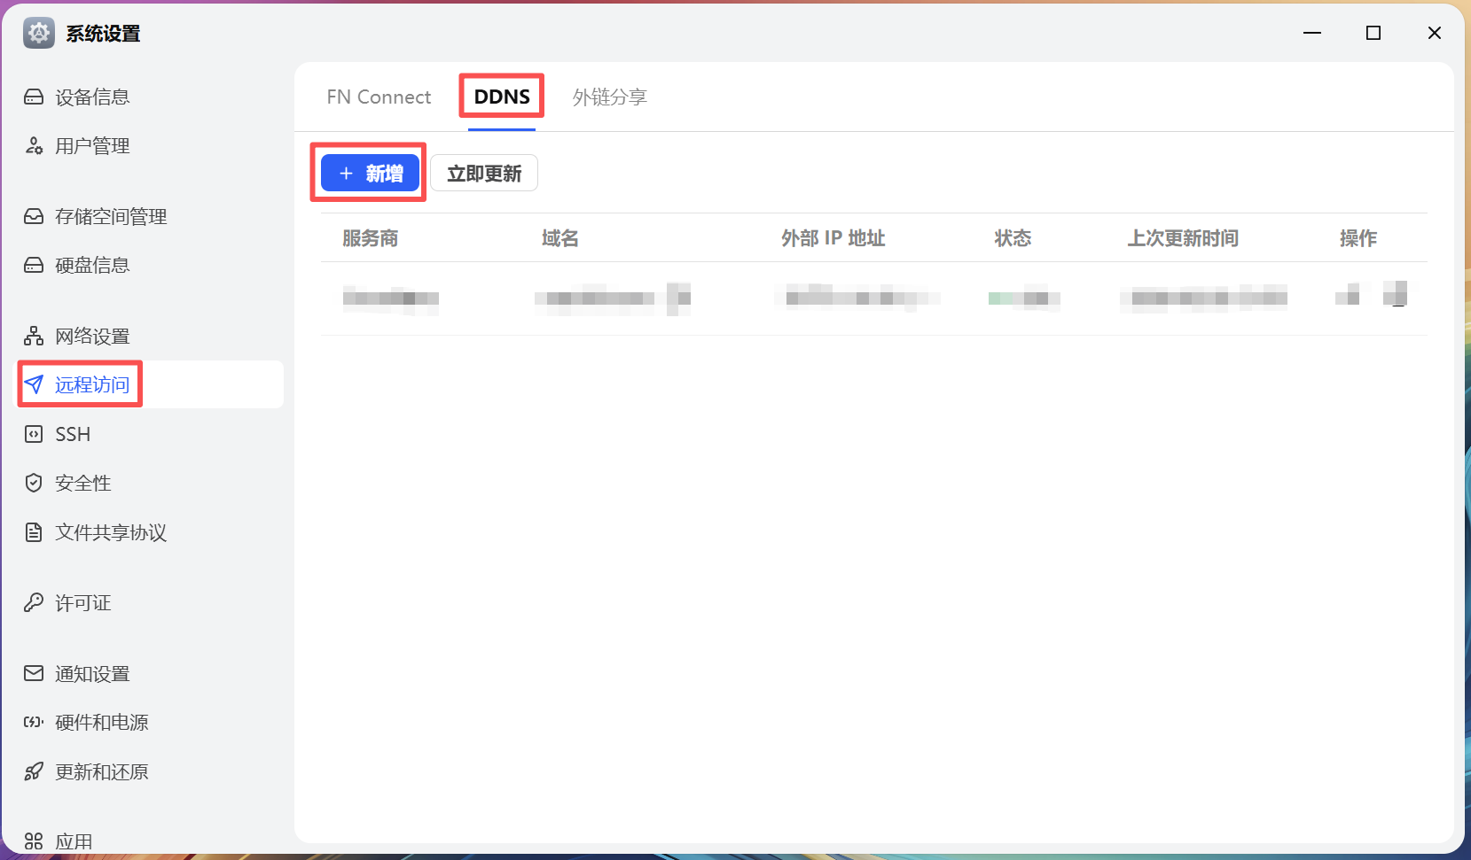Switch to the FN Connect tab
The image size is (1471, 860).
379,97
